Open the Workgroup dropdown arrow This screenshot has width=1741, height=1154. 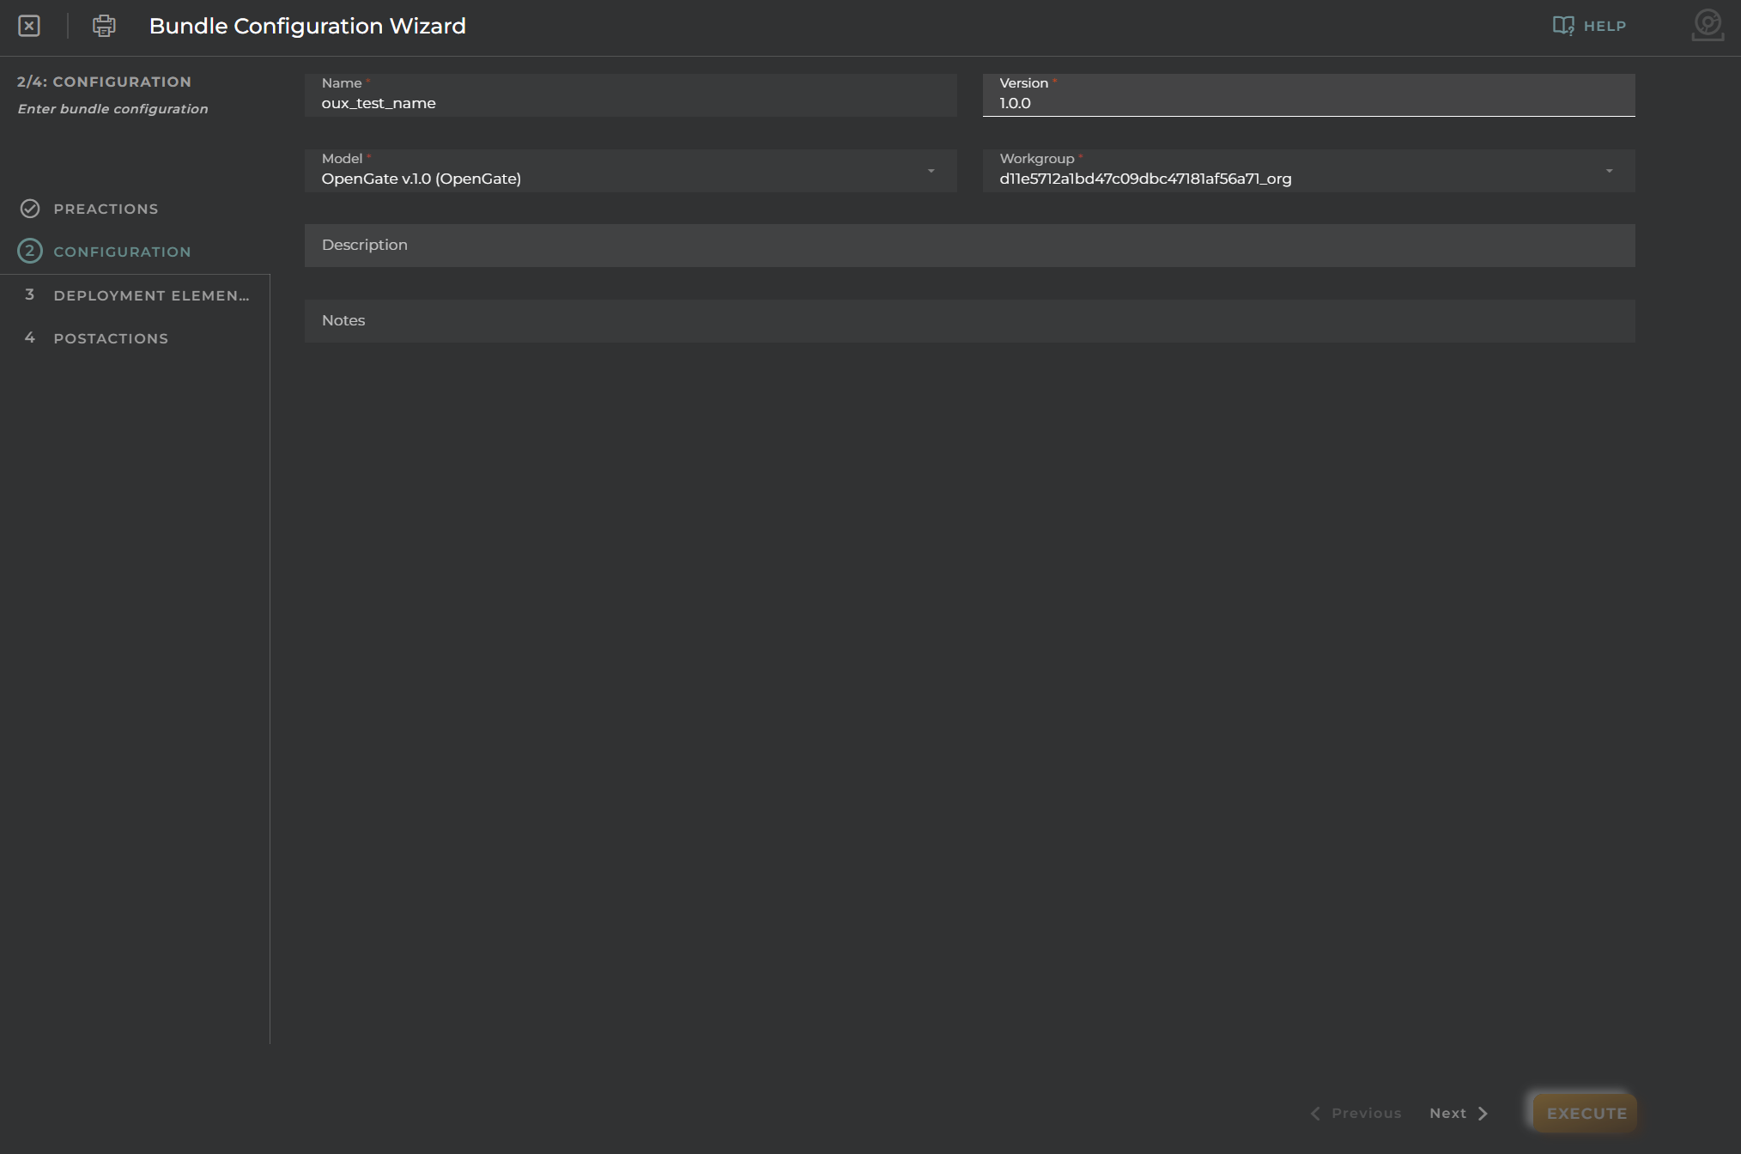tap(1609, 171)
